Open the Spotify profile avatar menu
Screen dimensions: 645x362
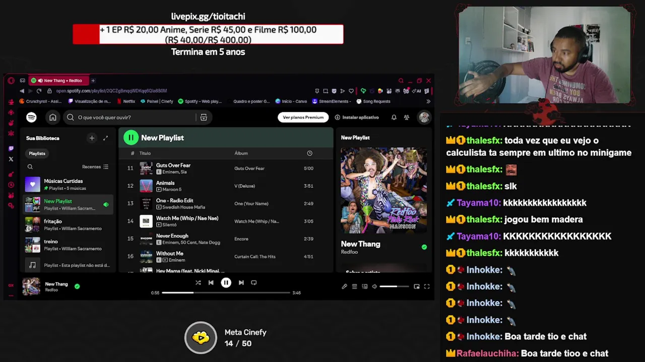[424, 117]
